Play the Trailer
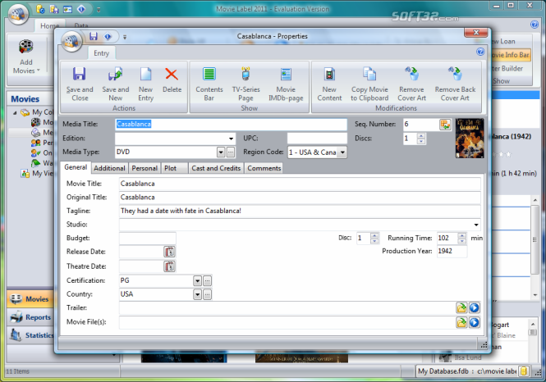Screen dimensions: 546x382 [x=475, y=308]
